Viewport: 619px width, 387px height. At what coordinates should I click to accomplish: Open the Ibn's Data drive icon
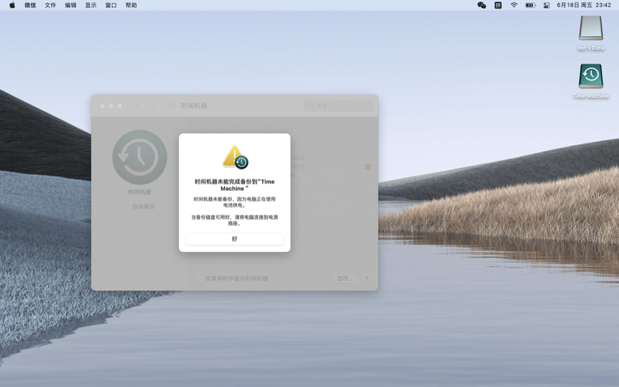(591, 28)
